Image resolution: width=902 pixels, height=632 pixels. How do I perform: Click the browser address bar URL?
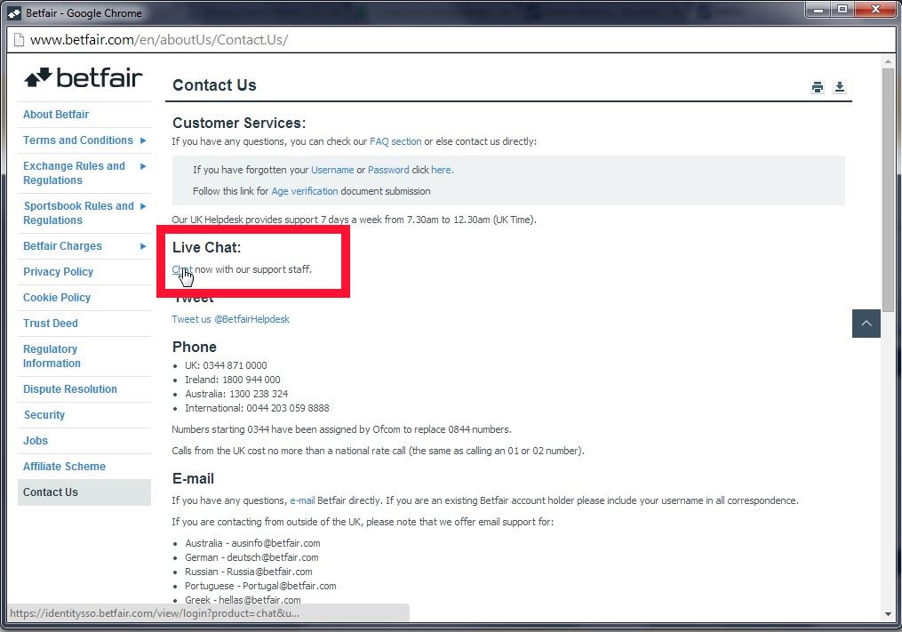click(x=159, y=40)
